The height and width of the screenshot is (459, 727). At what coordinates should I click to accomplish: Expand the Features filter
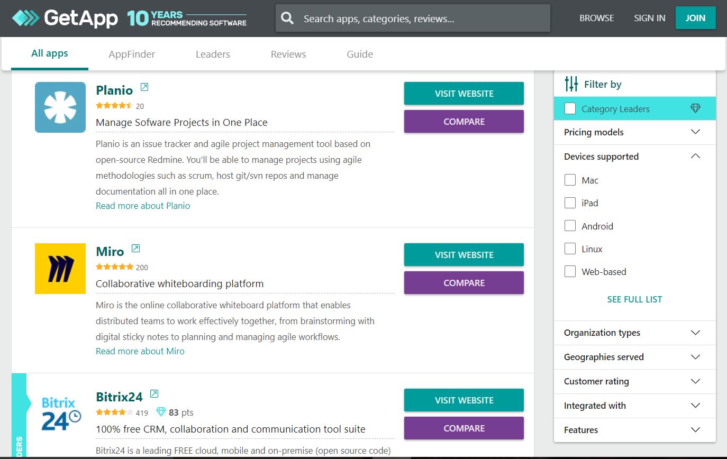coord(634,430)
